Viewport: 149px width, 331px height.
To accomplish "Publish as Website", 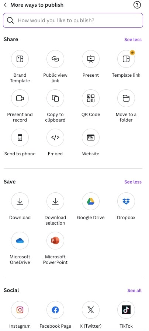I will pos(91,138).
